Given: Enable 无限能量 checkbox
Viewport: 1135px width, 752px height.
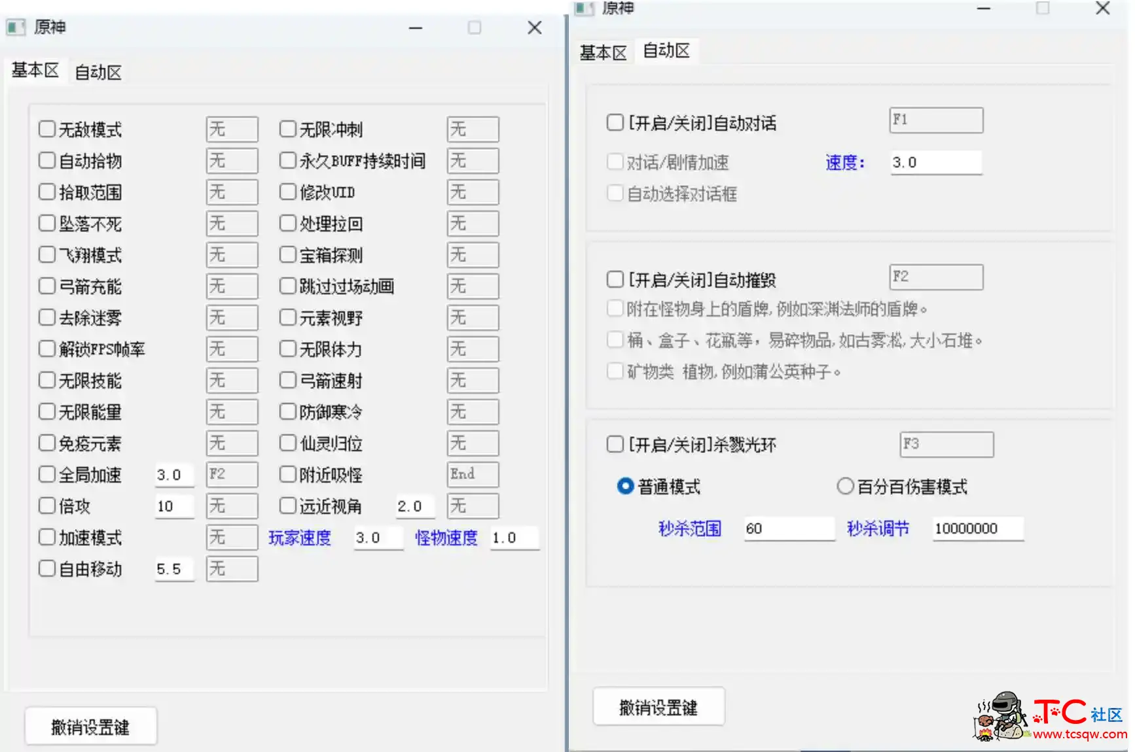Looking at the screenshot, I should [x=47, y=411].
